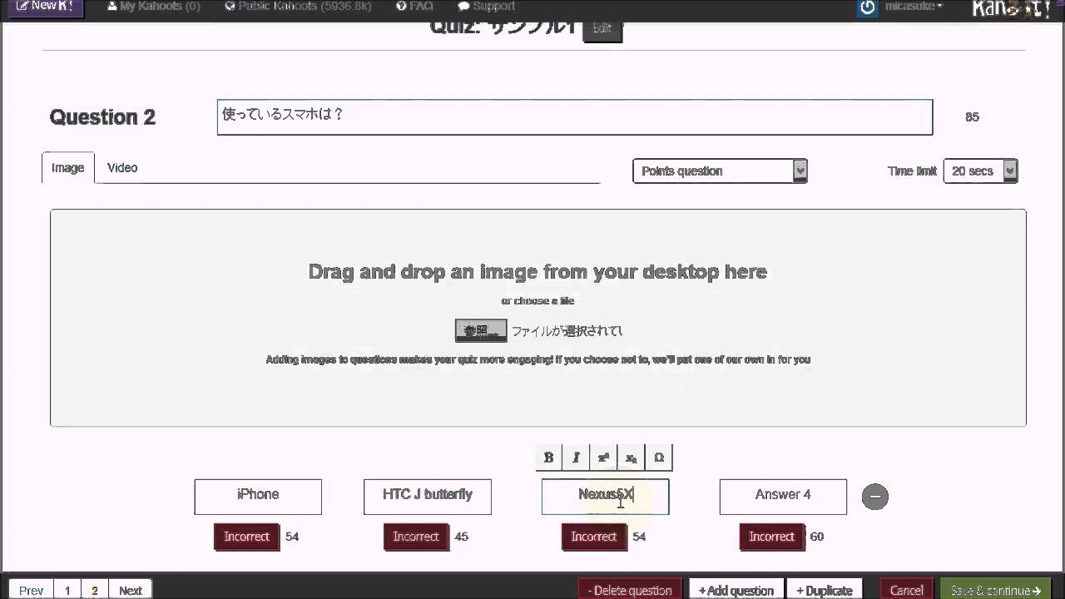
Task: Insert superscript in the answer
Action: coord(603,458)
